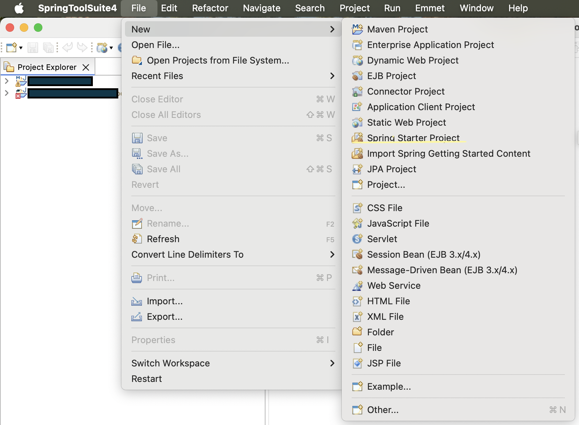Open the Project menu in the menu bar
This screenshot has width=579, height=425.
pyautogui.click(x=354, y=8)
